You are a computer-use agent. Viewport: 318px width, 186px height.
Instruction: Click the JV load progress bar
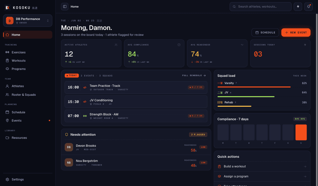coord(262,96)
